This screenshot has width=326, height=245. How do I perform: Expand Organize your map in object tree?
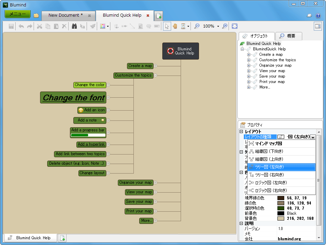coord(249,65)
